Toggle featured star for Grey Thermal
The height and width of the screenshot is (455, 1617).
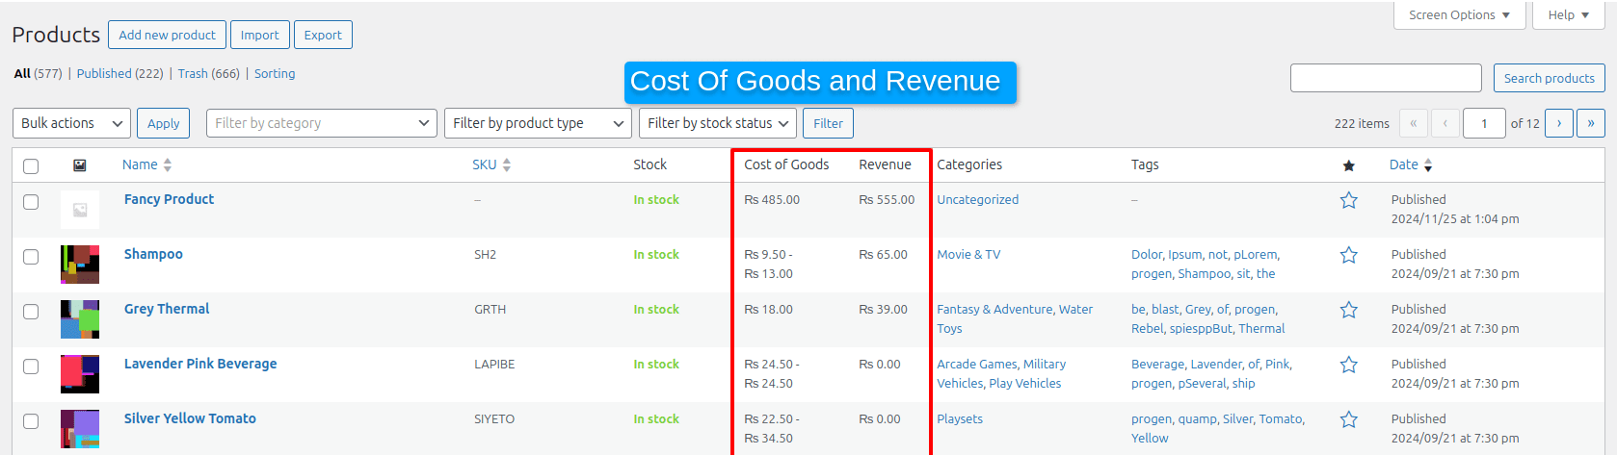pos(1348,310)
